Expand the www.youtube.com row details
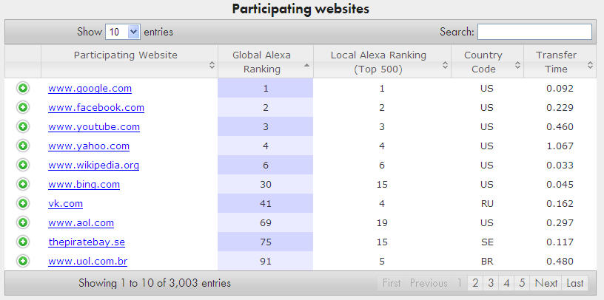Screen dimensions: 604x300 (22, 126)
